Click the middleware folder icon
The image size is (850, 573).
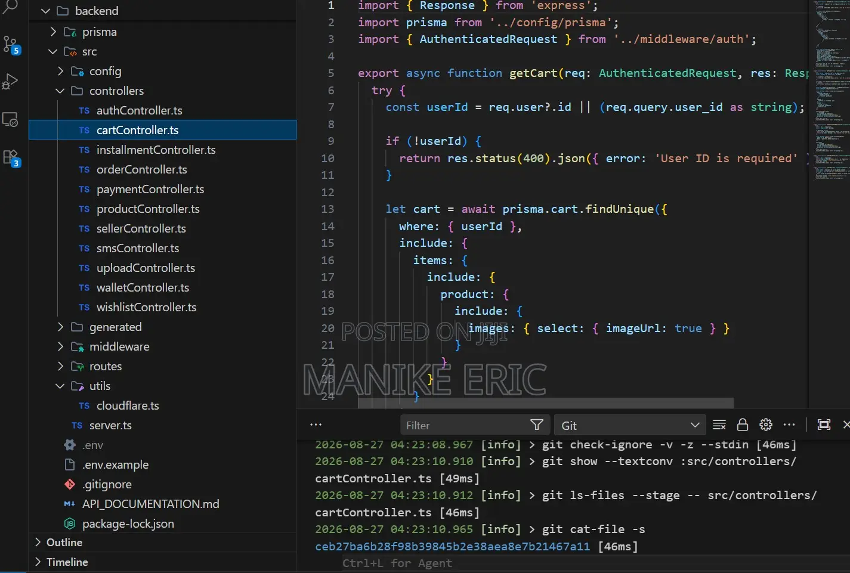[77, 347]
